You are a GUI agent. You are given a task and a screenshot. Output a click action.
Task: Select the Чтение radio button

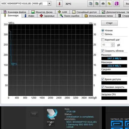click(103, 30)
